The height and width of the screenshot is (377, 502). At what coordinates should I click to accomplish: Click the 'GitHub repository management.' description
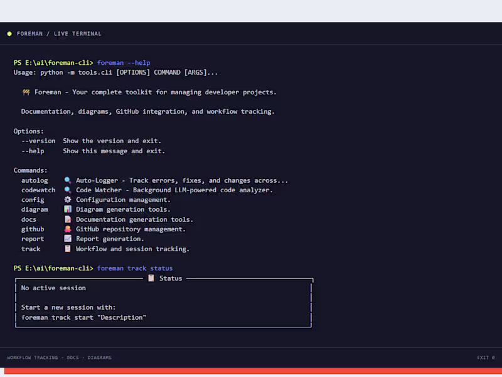tap(131, 229)
